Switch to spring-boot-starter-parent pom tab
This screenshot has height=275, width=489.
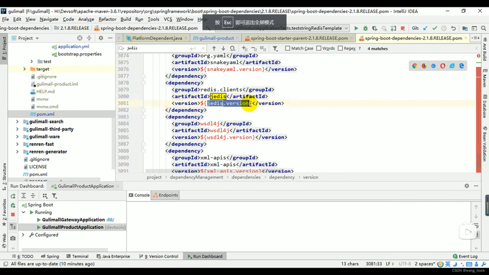(x=299, y=38)
